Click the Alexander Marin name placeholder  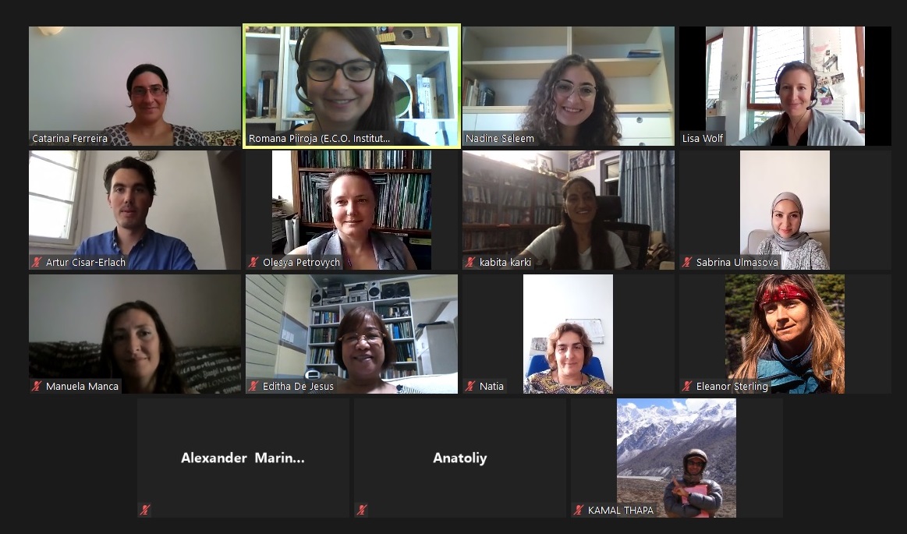[x=243, y=458]
